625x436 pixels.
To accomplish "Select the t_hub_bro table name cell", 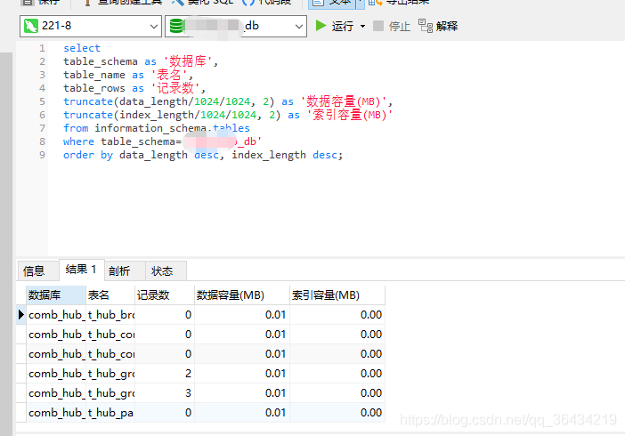I will [110, 315].
